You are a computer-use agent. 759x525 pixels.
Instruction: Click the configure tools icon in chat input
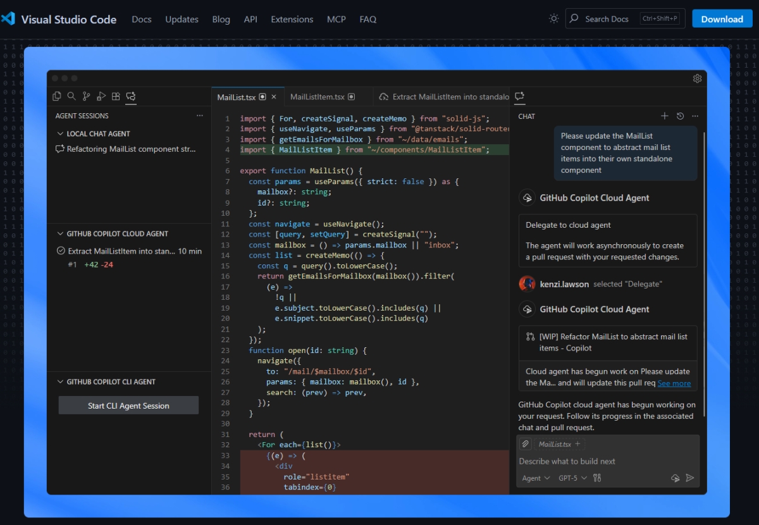[597, 478]
